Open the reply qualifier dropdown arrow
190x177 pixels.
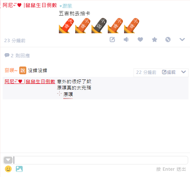pos(8,160)
